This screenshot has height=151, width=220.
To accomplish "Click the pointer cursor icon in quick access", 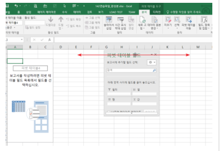I will [x=64, y=6].
